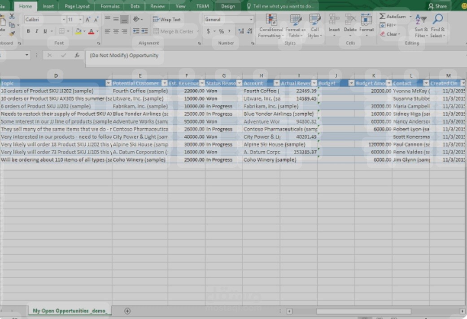Click Insert Function fx icon
This screenshot has height=319, width=467.
point(77,55)
